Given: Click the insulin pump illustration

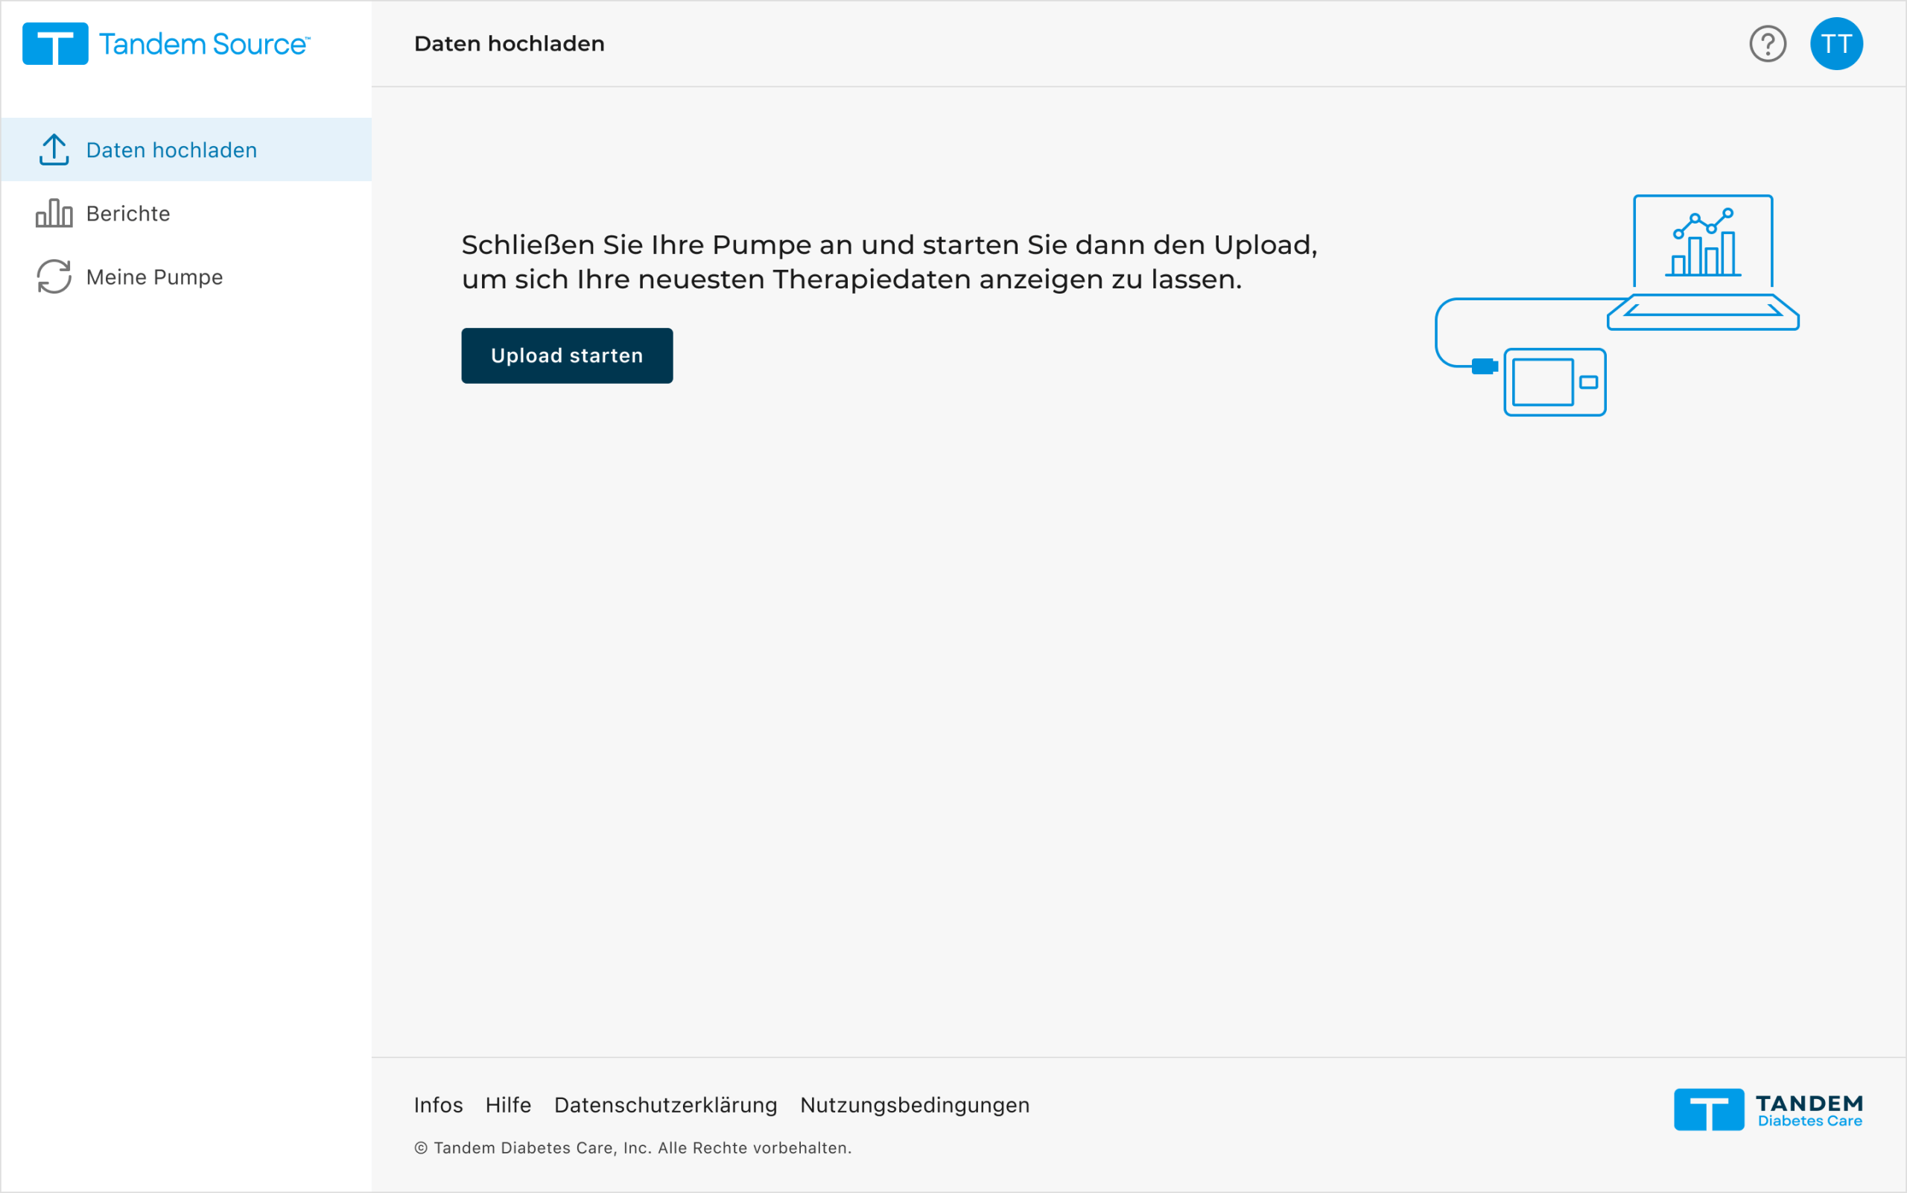Looking at the screenshot, I should (x=1555, y=382).
